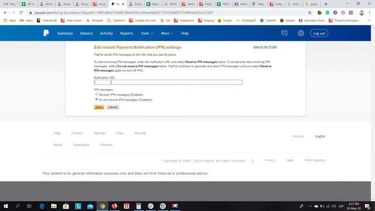Image resolution: width=375 pixels, height=211 pixels.
Task: Open the Balance page
Action: 86,33
